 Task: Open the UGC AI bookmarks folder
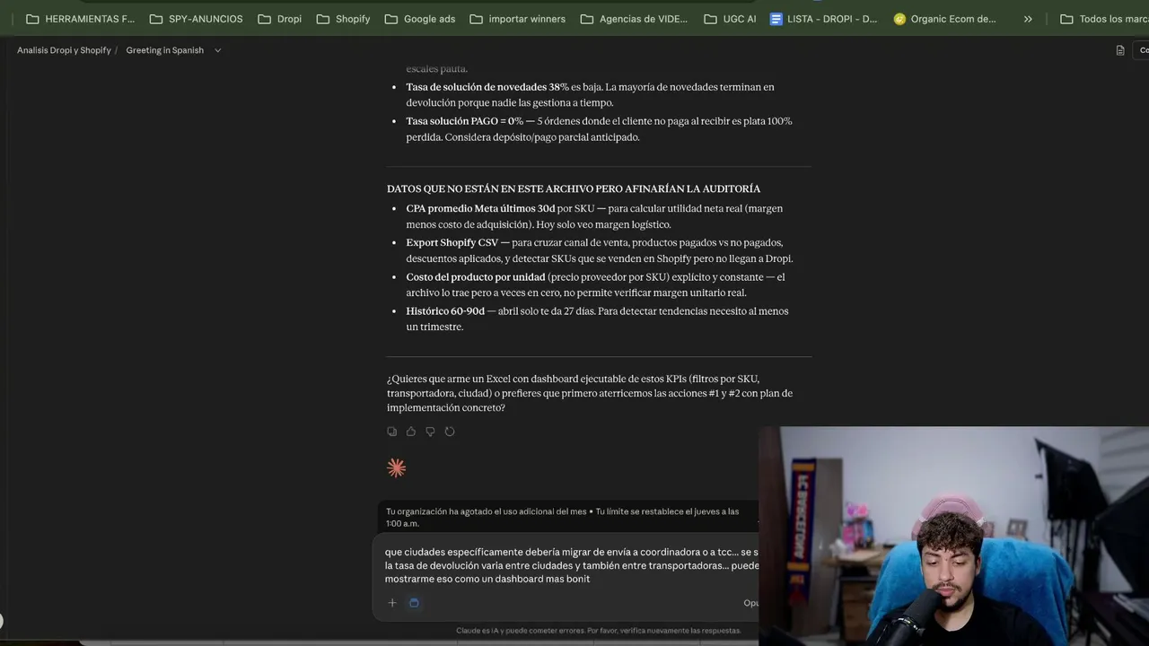730,19
